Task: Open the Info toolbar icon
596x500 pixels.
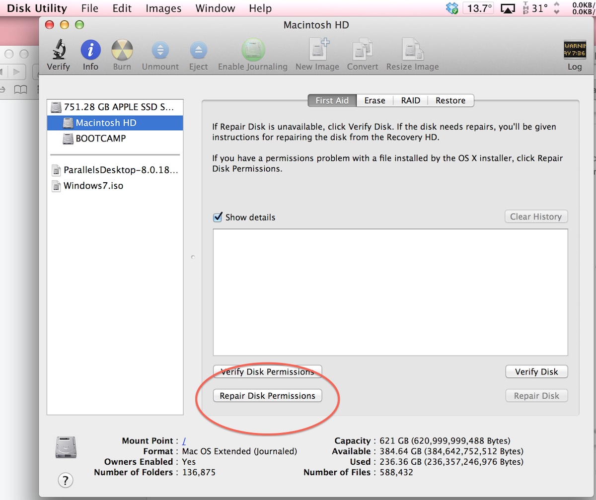Action: [x=90, y=50]
